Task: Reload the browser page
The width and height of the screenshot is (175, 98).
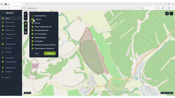Action: (9, 8)
